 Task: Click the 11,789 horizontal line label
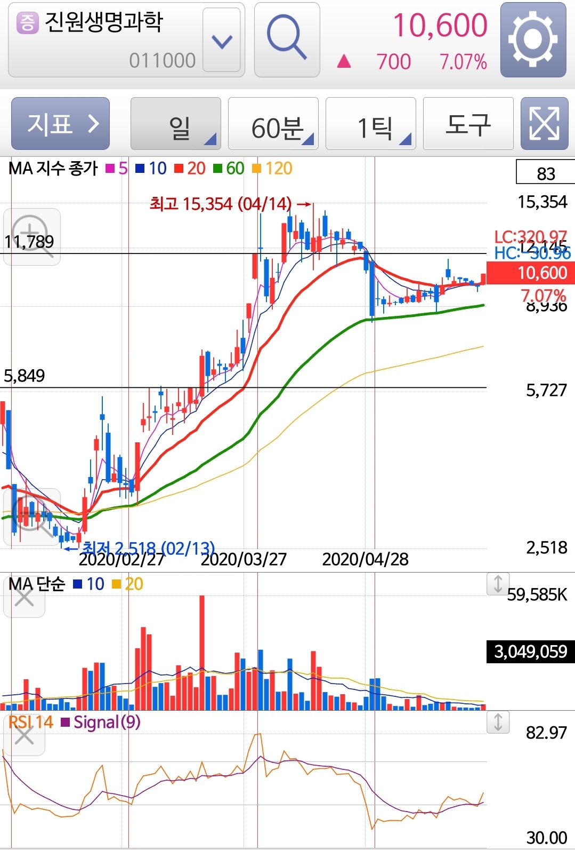pos(29,242)
